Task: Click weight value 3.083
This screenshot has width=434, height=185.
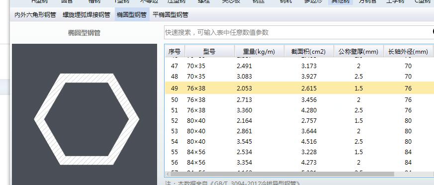Action: (245, 76)
